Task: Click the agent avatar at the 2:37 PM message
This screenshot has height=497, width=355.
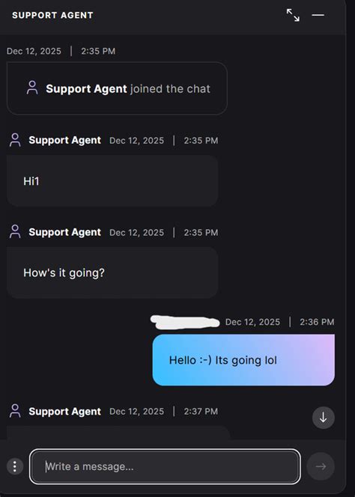Action: click(15, 411)
